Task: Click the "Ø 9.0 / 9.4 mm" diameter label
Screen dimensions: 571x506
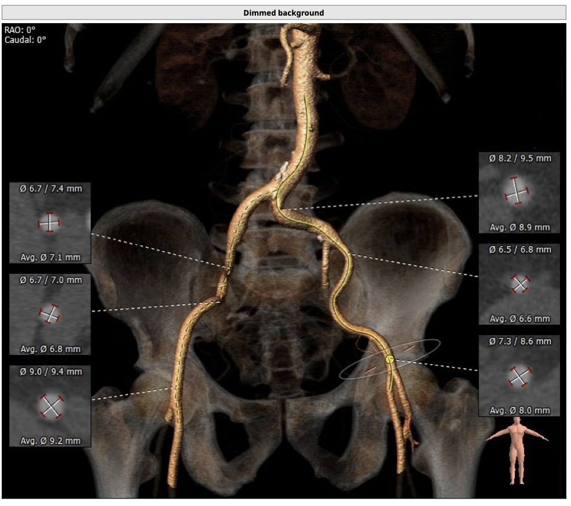Action: pyautogui.click(x=51, y=372)
